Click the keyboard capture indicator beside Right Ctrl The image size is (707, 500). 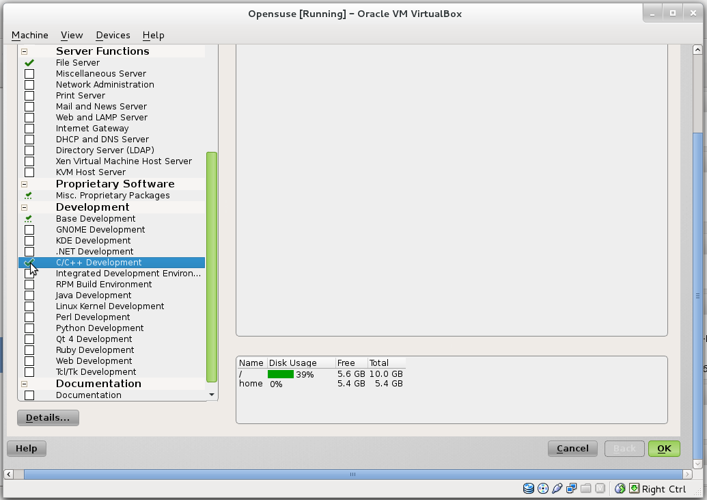click(x=634, y=488)
